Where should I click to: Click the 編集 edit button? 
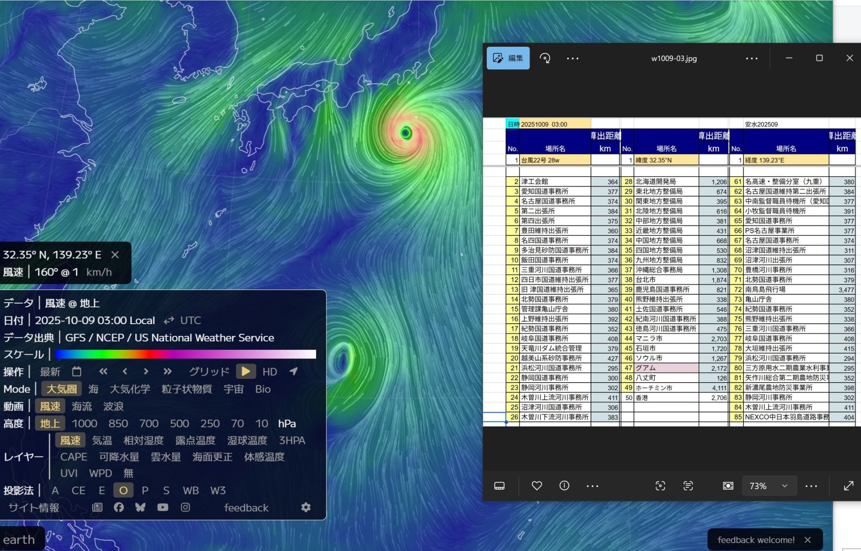[x=508, y=58]
